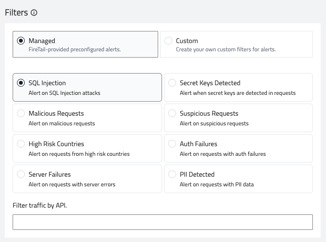Enable the PII Detected radio option
The height and width of the screenshot is (242, 326).
tap(172, 175)
